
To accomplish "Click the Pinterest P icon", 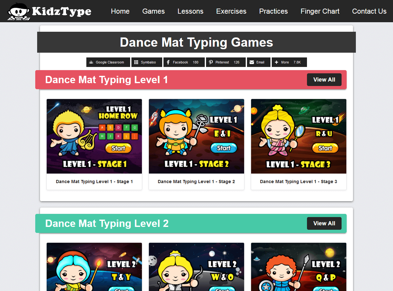I will coord(211,62).
